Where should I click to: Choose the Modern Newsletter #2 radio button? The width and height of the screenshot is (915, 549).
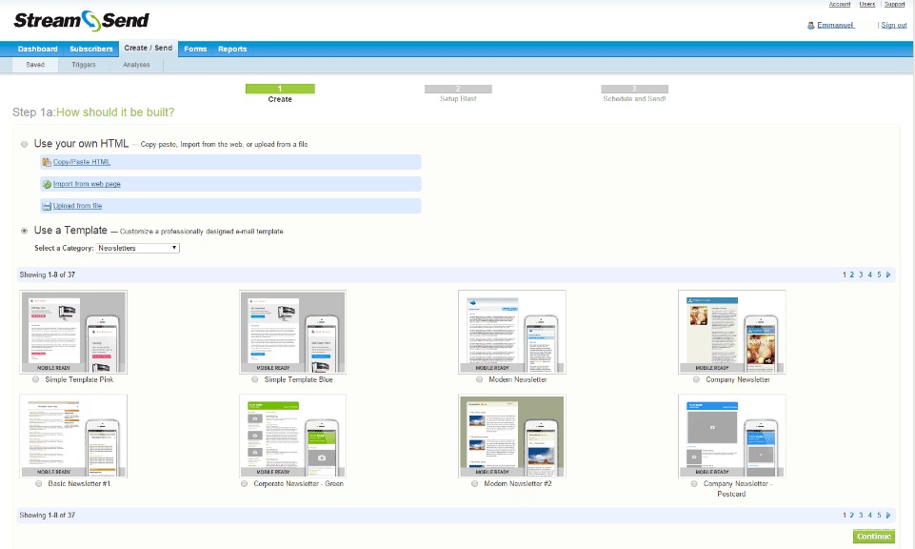[x=475, y=483]
